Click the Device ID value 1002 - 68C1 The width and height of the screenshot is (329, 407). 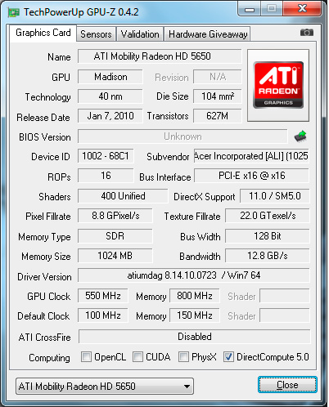coord(106,156)
